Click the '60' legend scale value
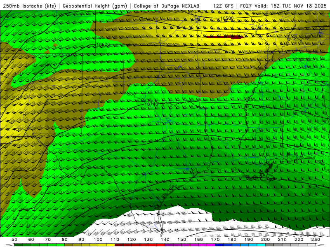330x247 pixels. pos(31,240)
